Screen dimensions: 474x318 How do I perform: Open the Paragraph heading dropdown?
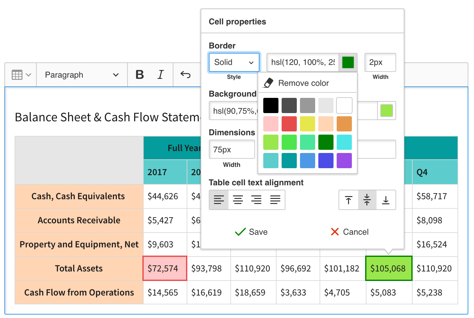click(82, 75)
